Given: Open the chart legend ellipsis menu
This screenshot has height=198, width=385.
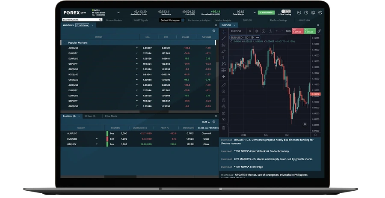Looking at the screenshot, I should click(x=257, y=38).
